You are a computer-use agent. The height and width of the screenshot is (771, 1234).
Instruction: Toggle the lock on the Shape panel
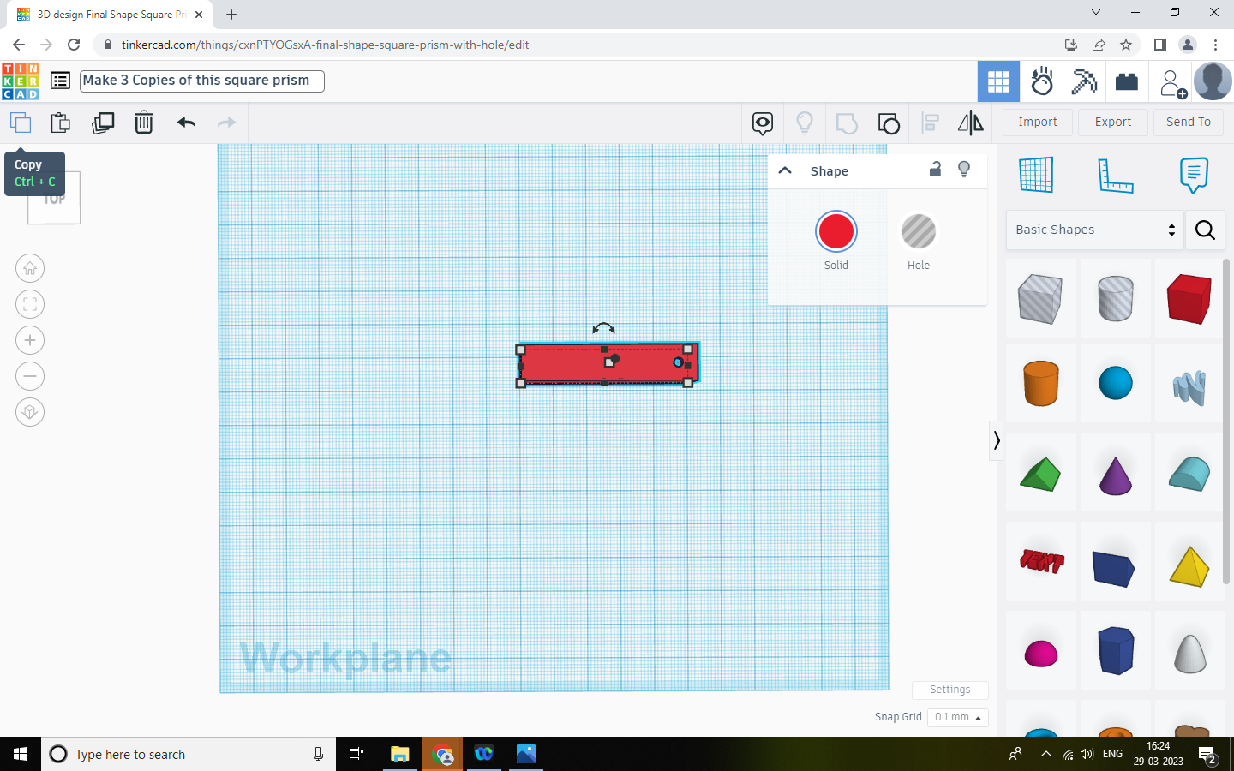click(935, 170)
